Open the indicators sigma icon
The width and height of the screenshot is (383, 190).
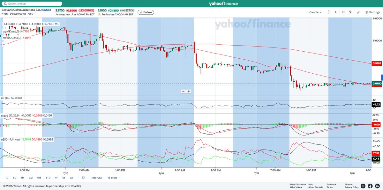tap(336, 12)
